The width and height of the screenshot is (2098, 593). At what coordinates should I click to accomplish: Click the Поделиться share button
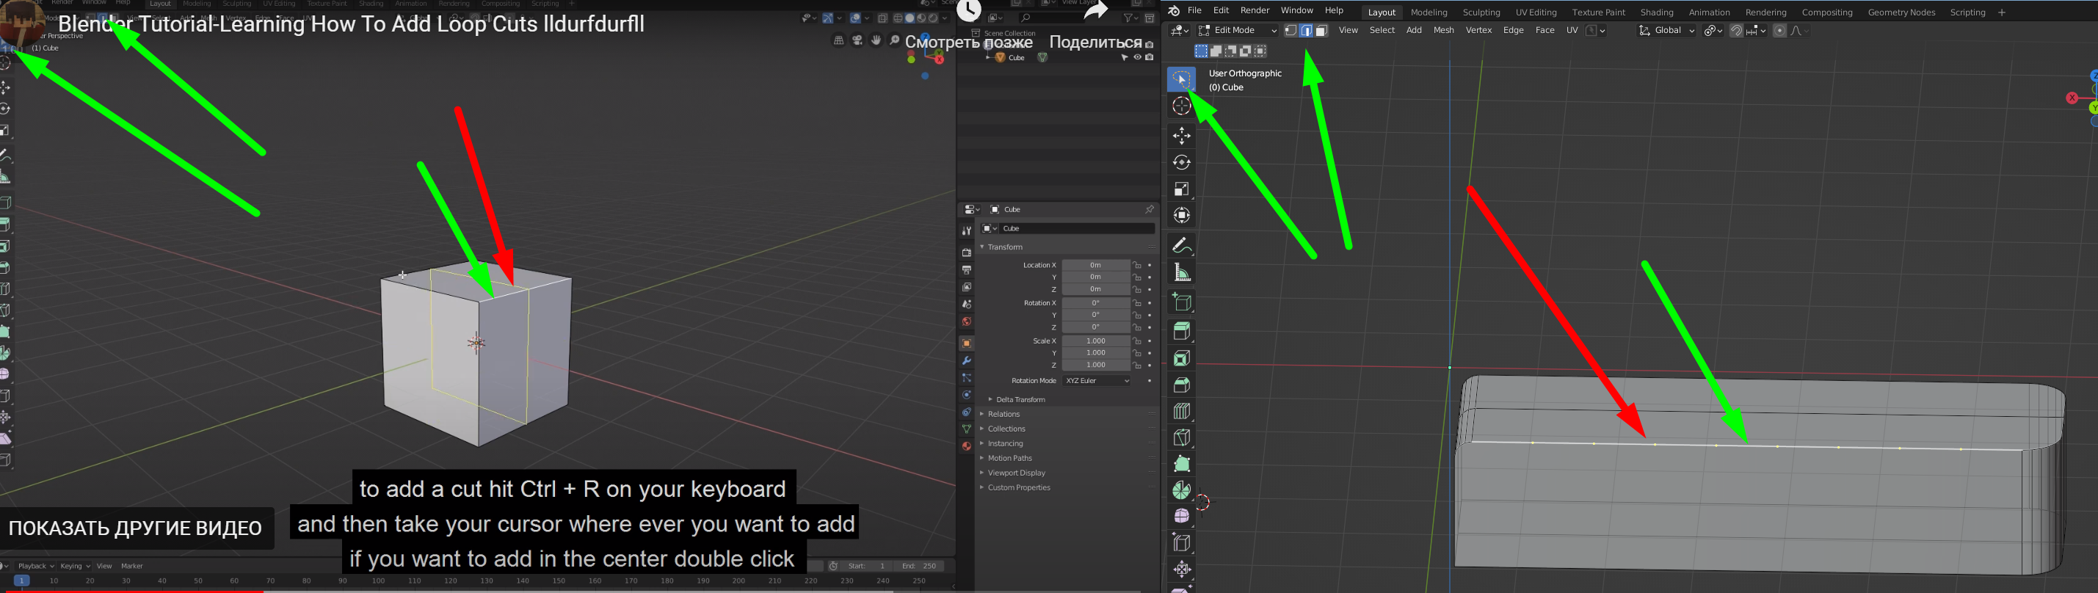point(1095,43)
